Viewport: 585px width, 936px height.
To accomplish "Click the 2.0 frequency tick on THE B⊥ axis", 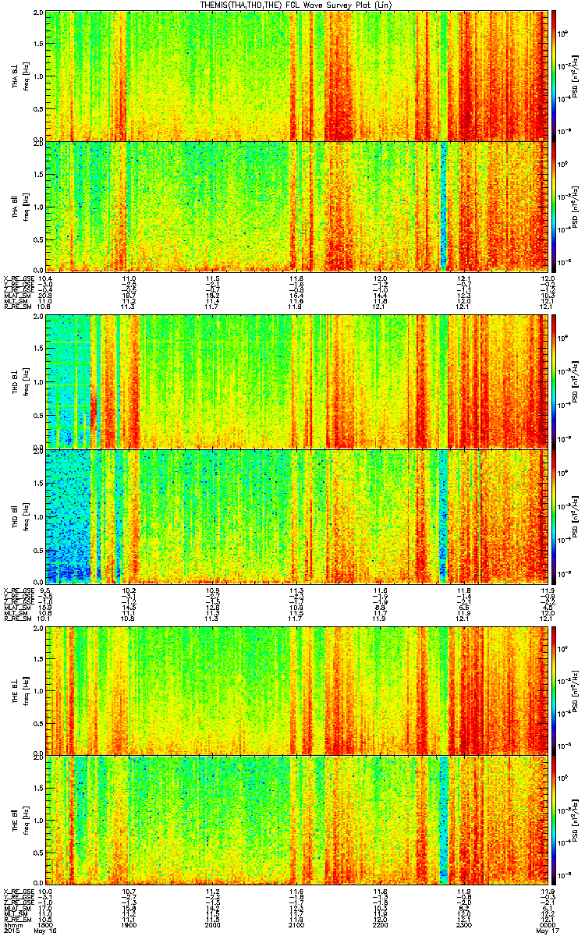I will coord(37,629).
